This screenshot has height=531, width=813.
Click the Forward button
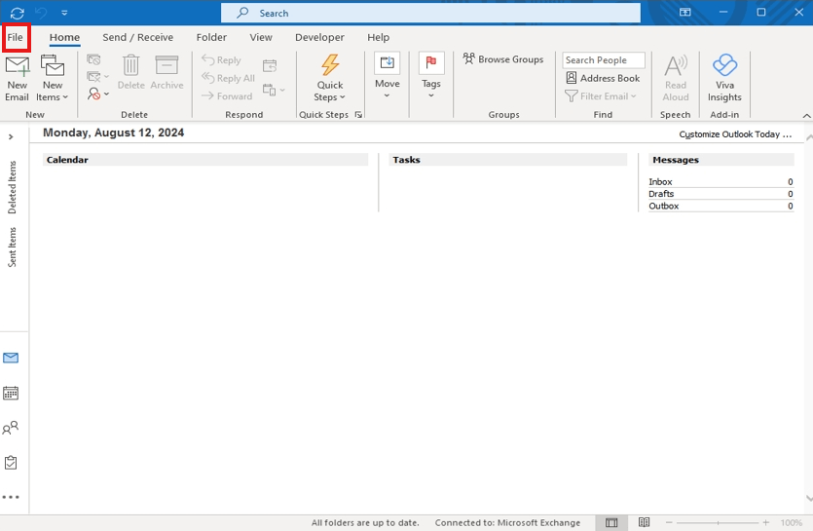tap(227, 96)
